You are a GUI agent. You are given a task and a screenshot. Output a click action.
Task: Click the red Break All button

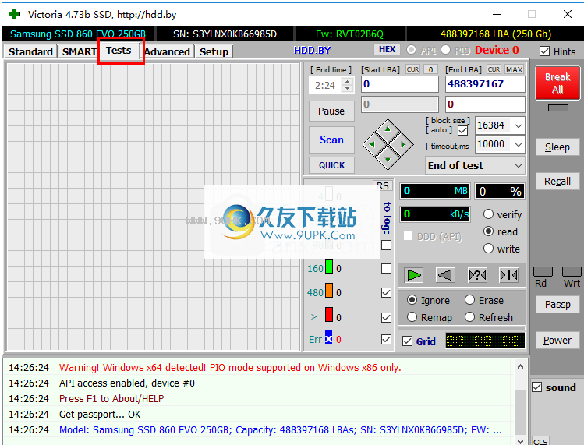coord(557,83)
